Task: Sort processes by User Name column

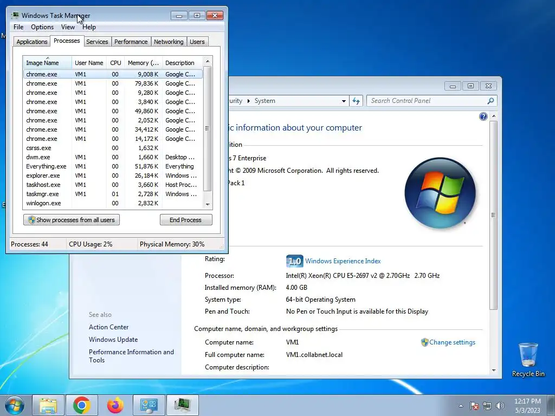Action: (x=89, y=63)
